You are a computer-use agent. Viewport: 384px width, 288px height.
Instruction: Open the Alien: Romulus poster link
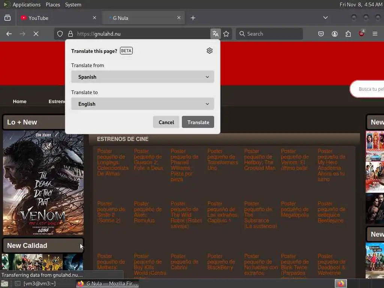click(148, 212)
